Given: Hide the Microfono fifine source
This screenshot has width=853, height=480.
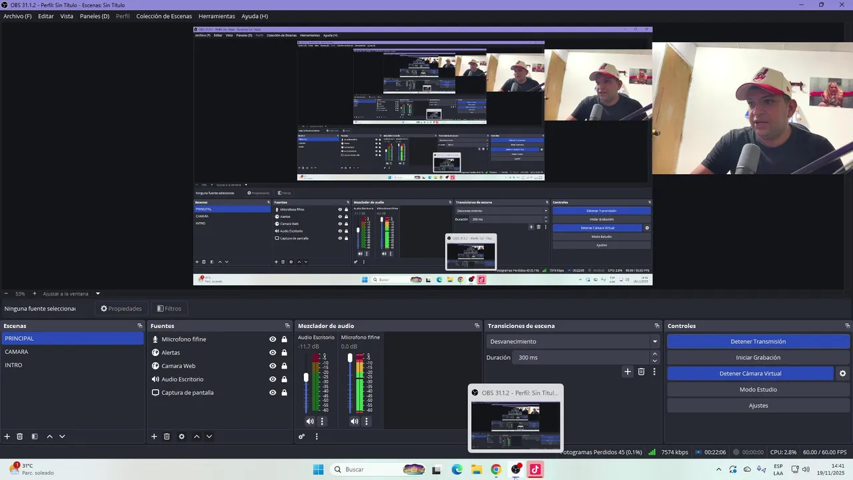Looking at the screenshot, I should pos(273,339).
